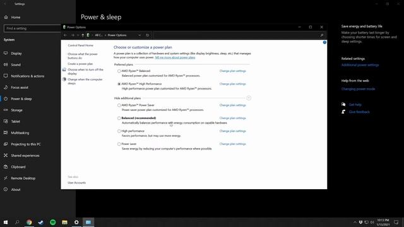
Task: Change plan settings for AMD Ryzen High Performance
Action: [233, 84]
